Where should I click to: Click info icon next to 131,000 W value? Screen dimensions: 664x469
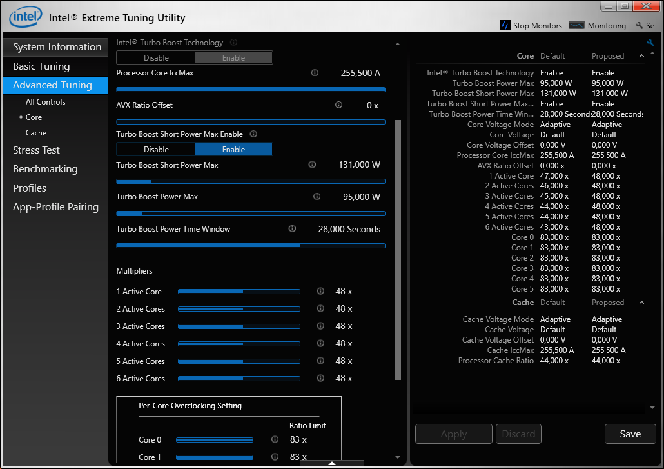312,165
